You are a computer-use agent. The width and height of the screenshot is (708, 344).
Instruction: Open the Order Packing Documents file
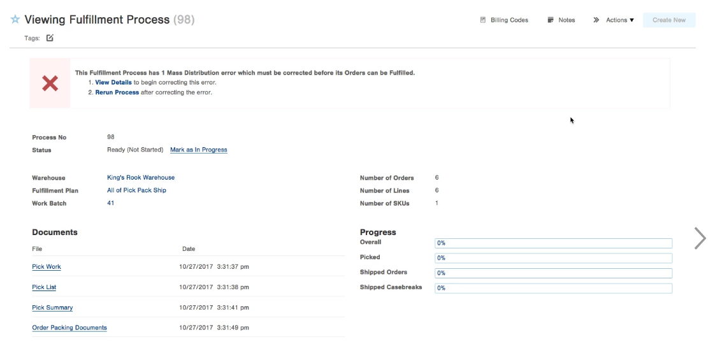tap(69, 328)
